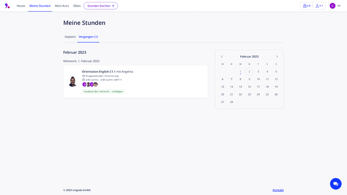Screen dimensions: 347x195
Task: Go to next month in calendar
Action: coord(277,56)
